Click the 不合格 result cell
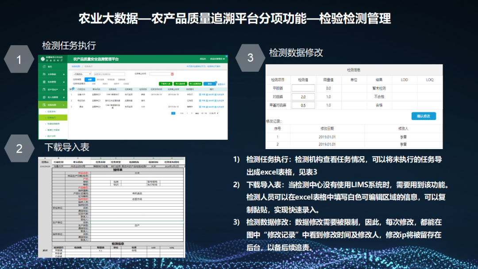Image resolution: width=478 pixels, height=269 pixels. coord(379,97)
